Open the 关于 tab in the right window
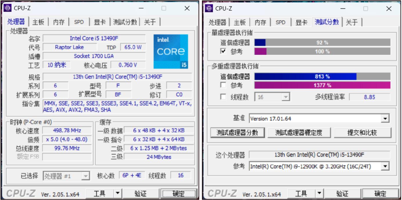The image size is (402, 200). [x=352, y=22]
